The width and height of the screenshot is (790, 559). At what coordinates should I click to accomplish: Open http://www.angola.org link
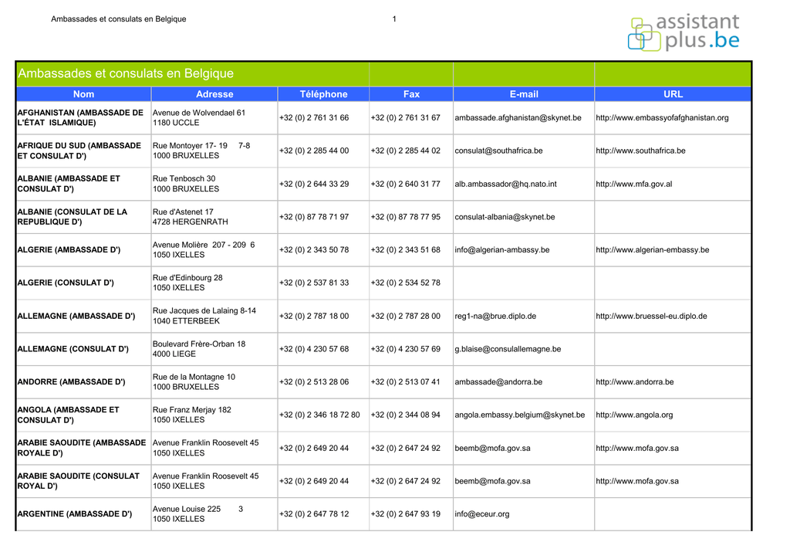634,415
